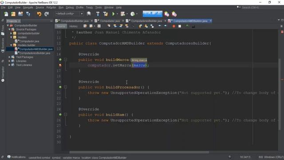Open the Source menu
Viewport: 284px width, 160px height.
tap(39, 8)
